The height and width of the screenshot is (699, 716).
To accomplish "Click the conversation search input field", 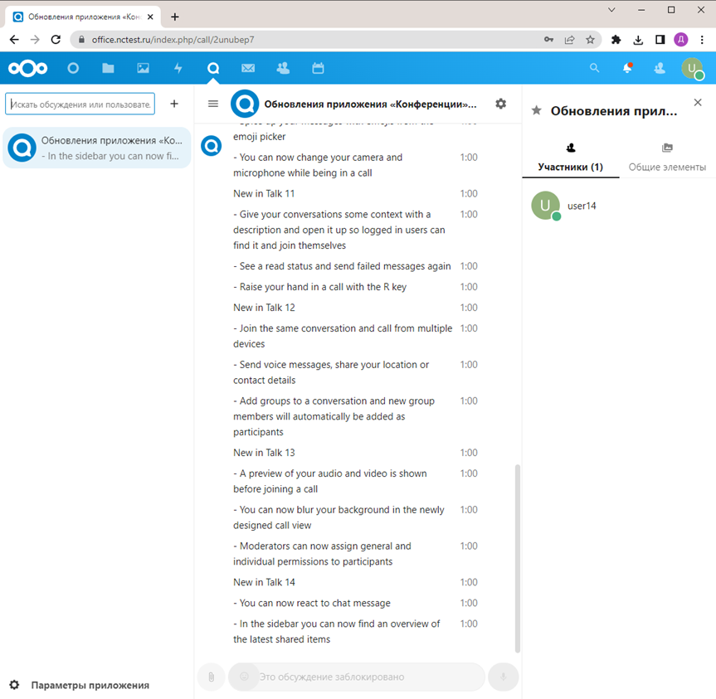I will click(80, 104).
